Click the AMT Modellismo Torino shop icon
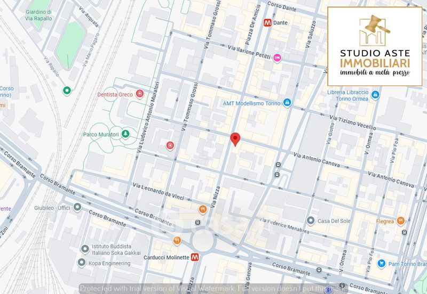Image resolution: width=427 pixels, height=294 pixels. click(287, 102)
